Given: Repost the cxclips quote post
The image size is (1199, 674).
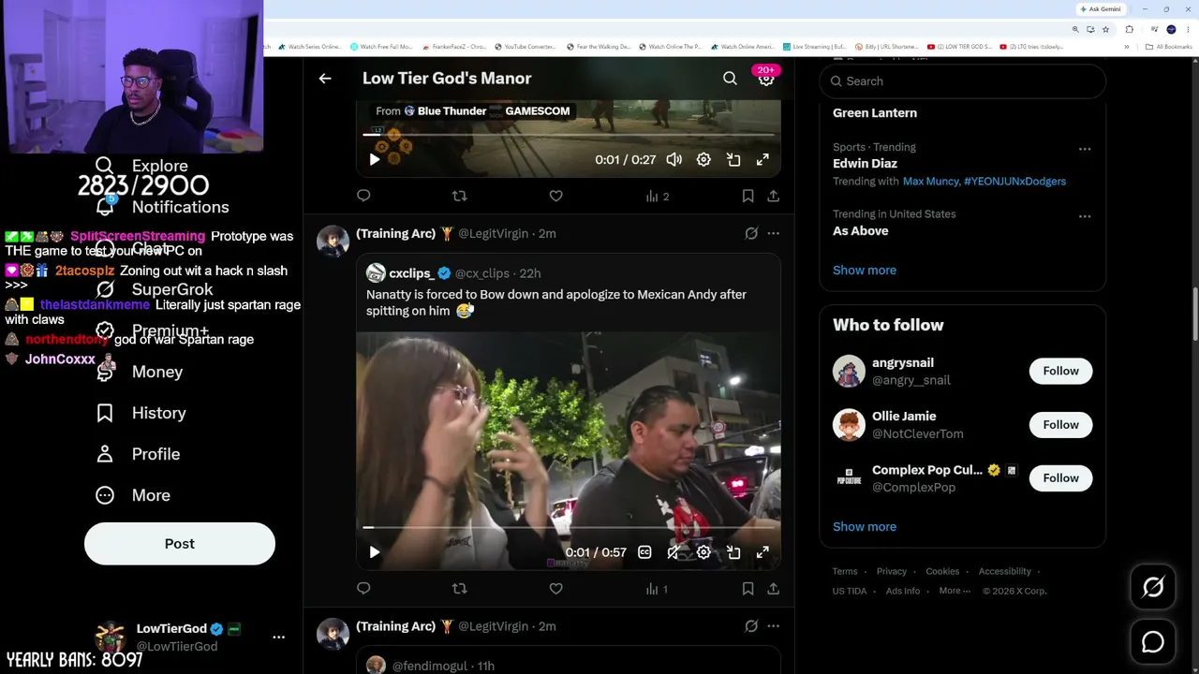Looking at the screenshot, I should click(459, 589).
